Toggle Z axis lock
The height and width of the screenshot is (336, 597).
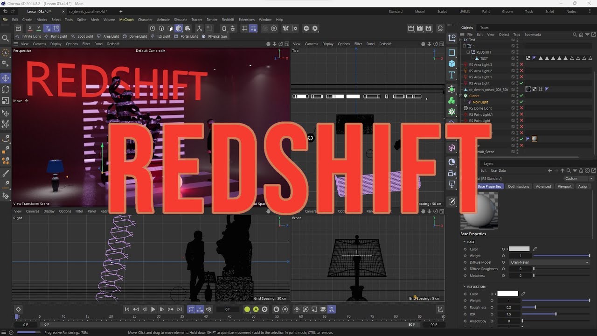tap(48, 28)
